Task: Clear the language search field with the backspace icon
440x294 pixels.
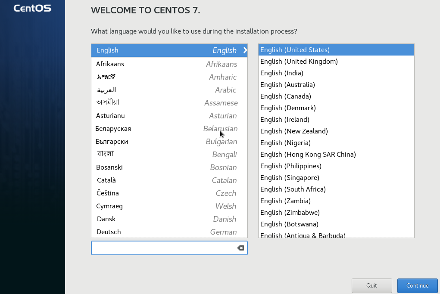Action: (x=240, y=248)
